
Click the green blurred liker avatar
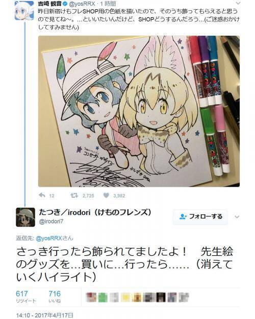[x=103, y=297]
